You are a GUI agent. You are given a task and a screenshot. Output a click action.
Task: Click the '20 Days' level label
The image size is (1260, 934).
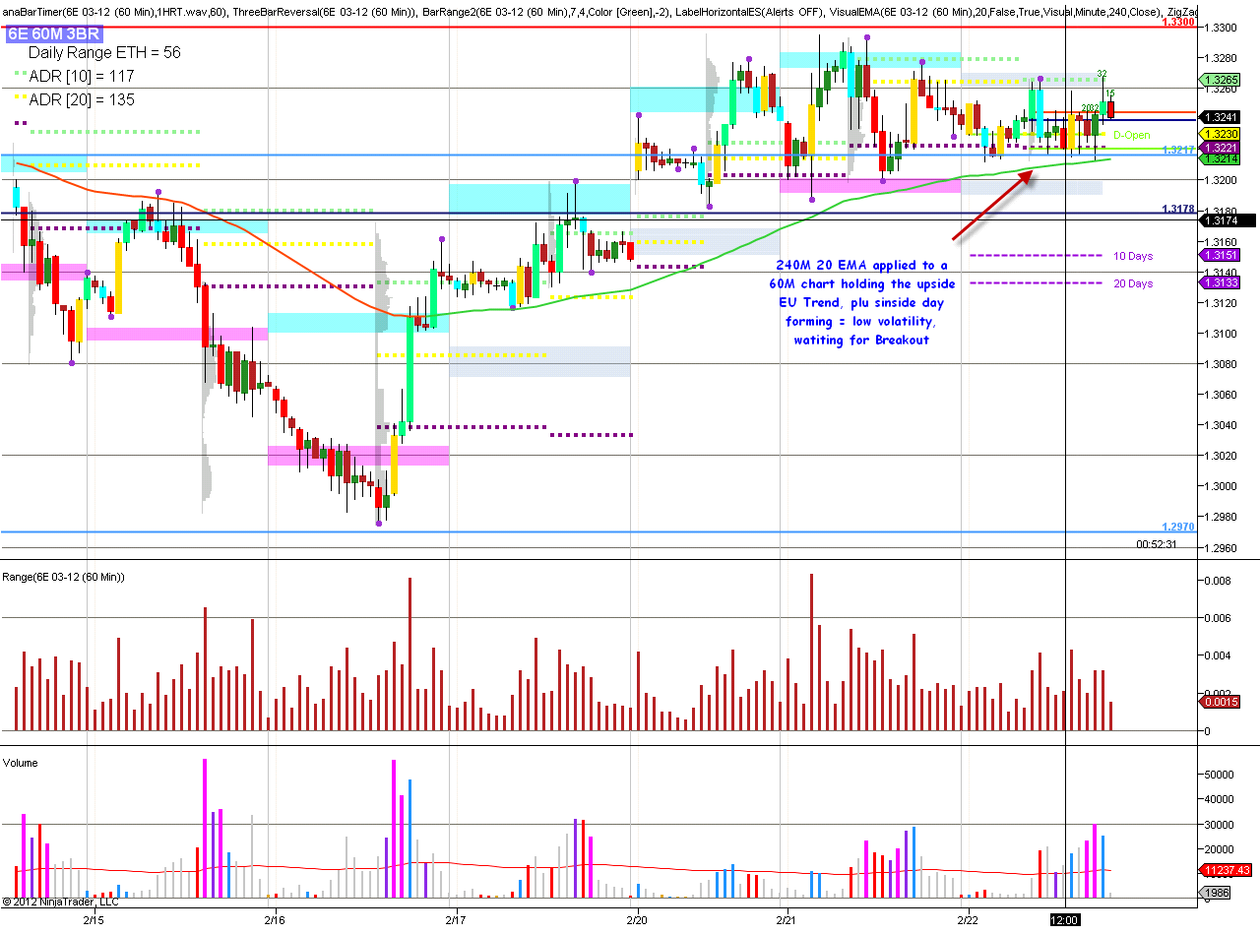pos(1133,283)
